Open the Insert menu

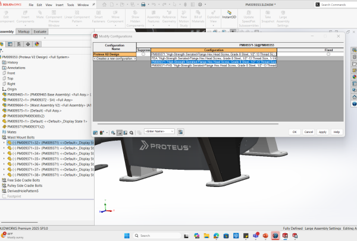coord(59,5)
